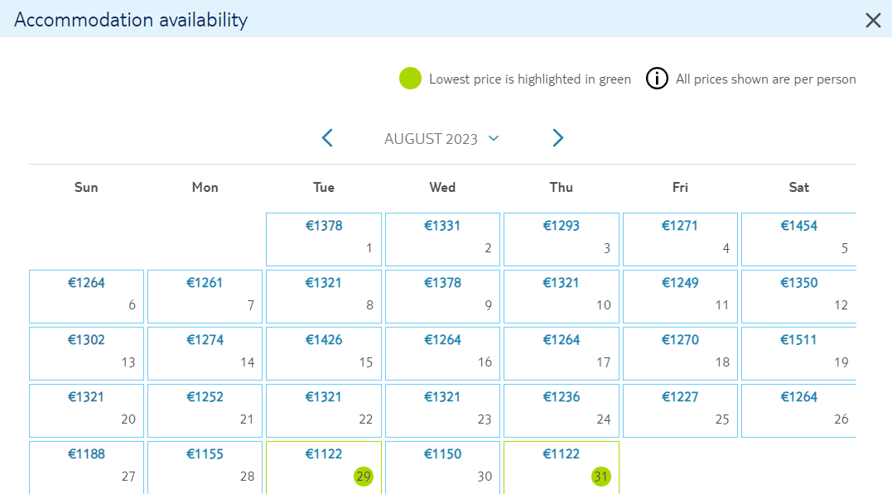Pick August 27 at €1188
The width and height of the screenshot is (892, 503).
click(x=86, y=467)
